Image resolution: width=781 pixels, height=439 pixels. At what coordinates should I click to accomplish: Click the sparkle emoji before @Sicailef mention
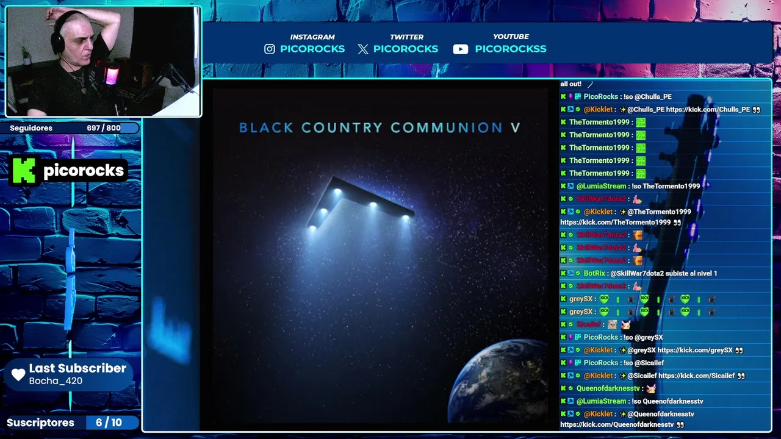[622, 376]
